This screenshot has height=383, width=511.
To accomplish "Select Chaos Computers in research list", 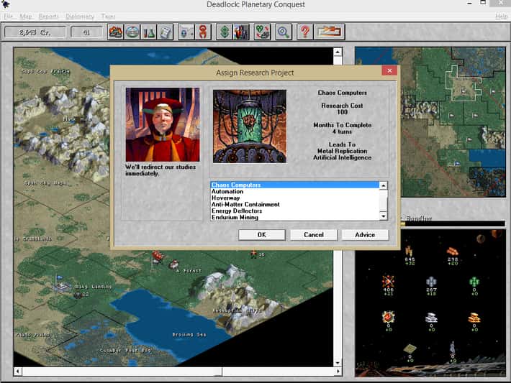I will coord(295,185).
